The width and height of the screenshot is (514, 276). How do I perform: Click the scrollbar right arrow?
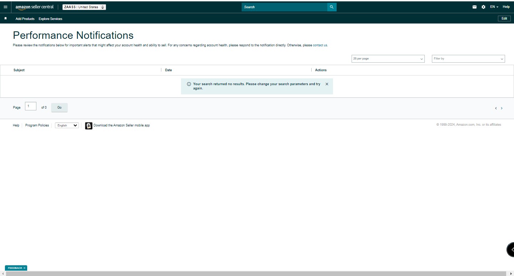pyautogui.click(x=511, y=274)
